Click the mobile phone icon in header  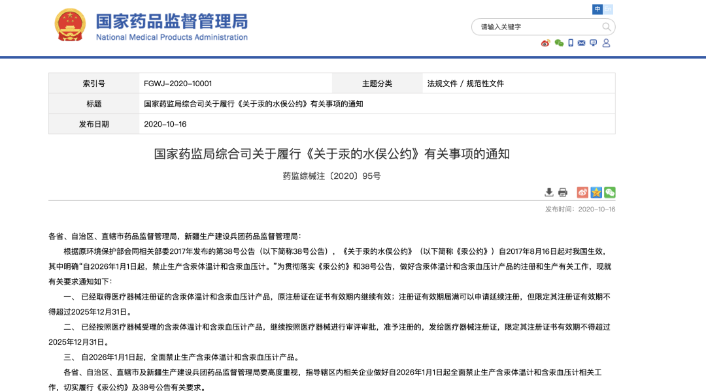[571, 43]
